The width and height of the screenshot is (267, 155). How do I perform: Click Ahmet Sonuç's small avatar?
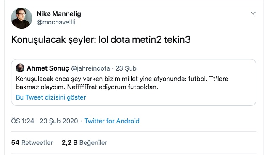coord(20,68)
